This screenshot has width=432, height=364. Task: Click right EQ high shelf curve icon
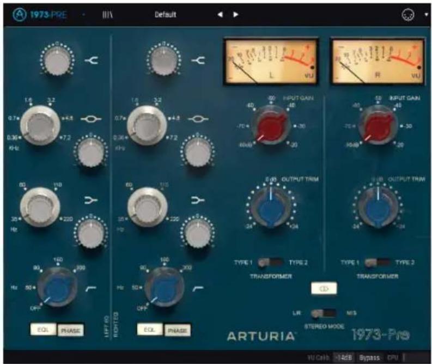(198, 60)
